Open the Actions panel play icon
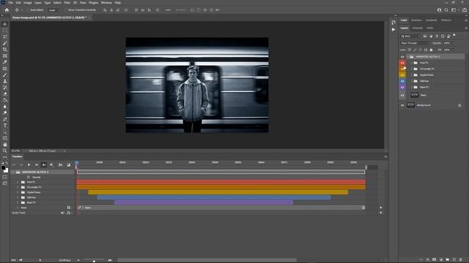This screenshot has width=469, height=263. (x=394, y=29)
